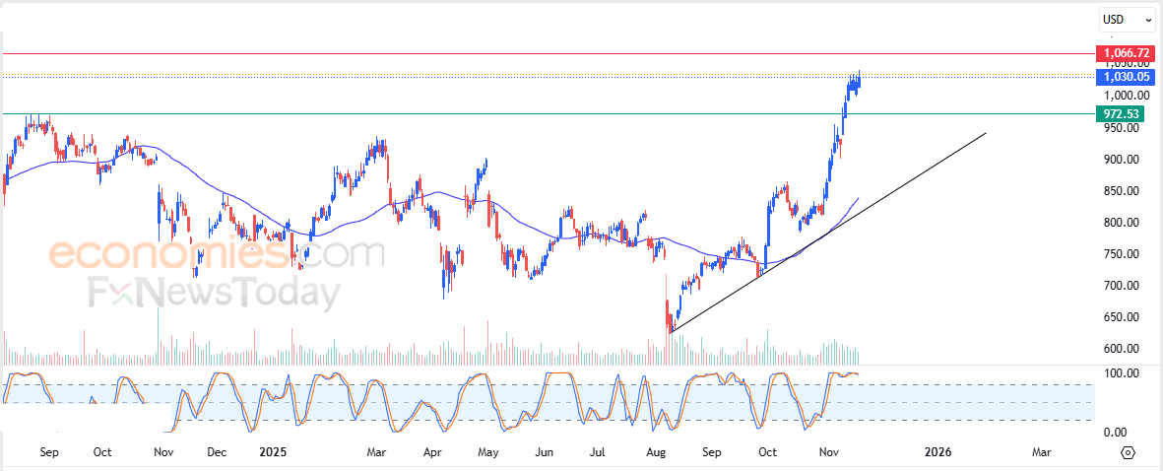
Task: Click the 2025 year label on time axis
Action: 272,451
